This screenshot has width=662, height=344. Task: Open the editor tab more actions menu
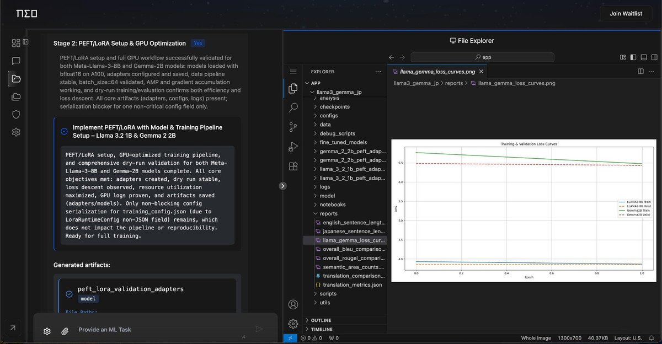click(652, 72)
